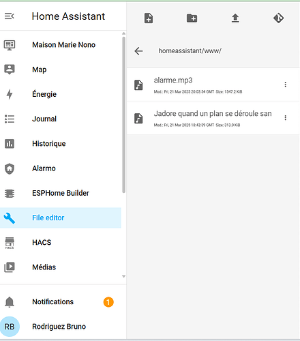This screenshot has height=341, width=300.
Task: Go back with the left arrow
Action: (138, 51)
